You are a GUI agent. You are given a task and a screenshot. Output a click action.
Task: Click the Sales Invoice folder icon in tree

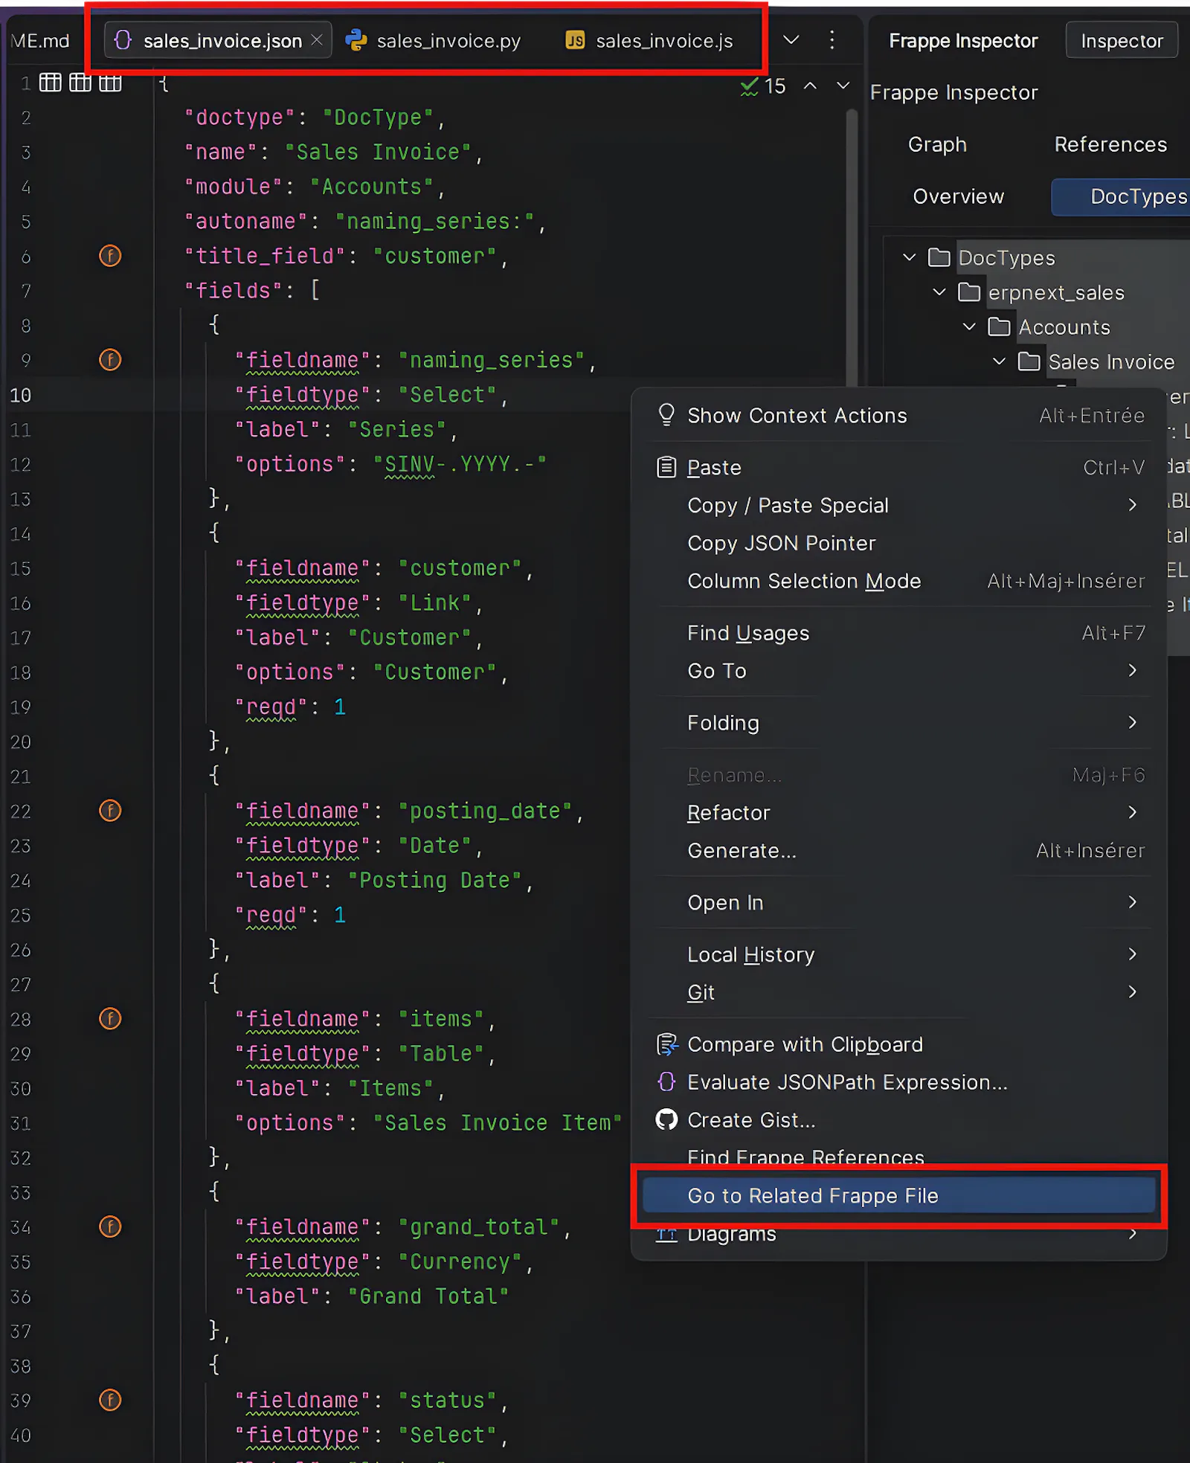tap(1029, 361)
